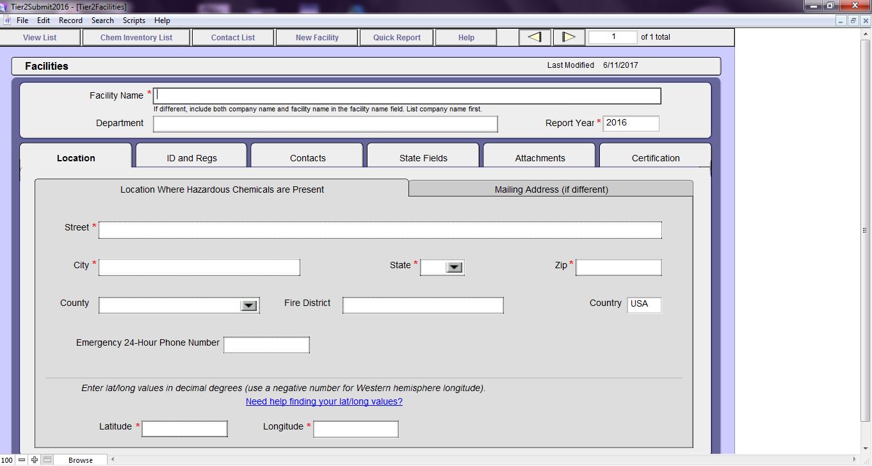Viewport: 872px width, 466px height.
Task: Click the 100 zoom percentage control
Action: click(8, 460)
